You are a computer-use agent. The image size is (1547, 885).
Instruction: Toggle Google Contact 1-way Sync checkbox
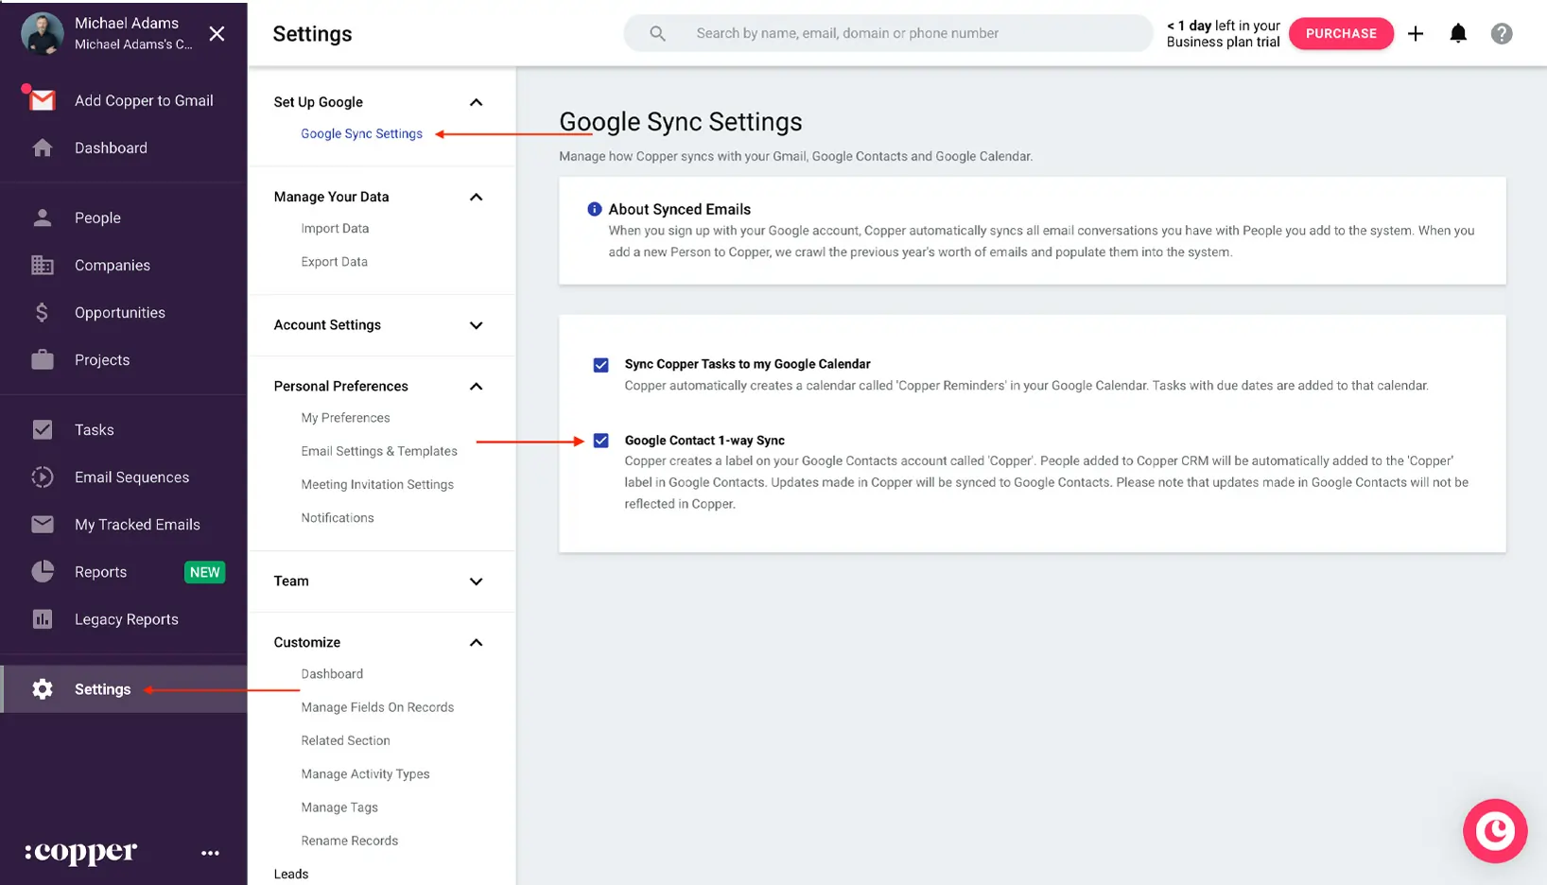point(600,441)
